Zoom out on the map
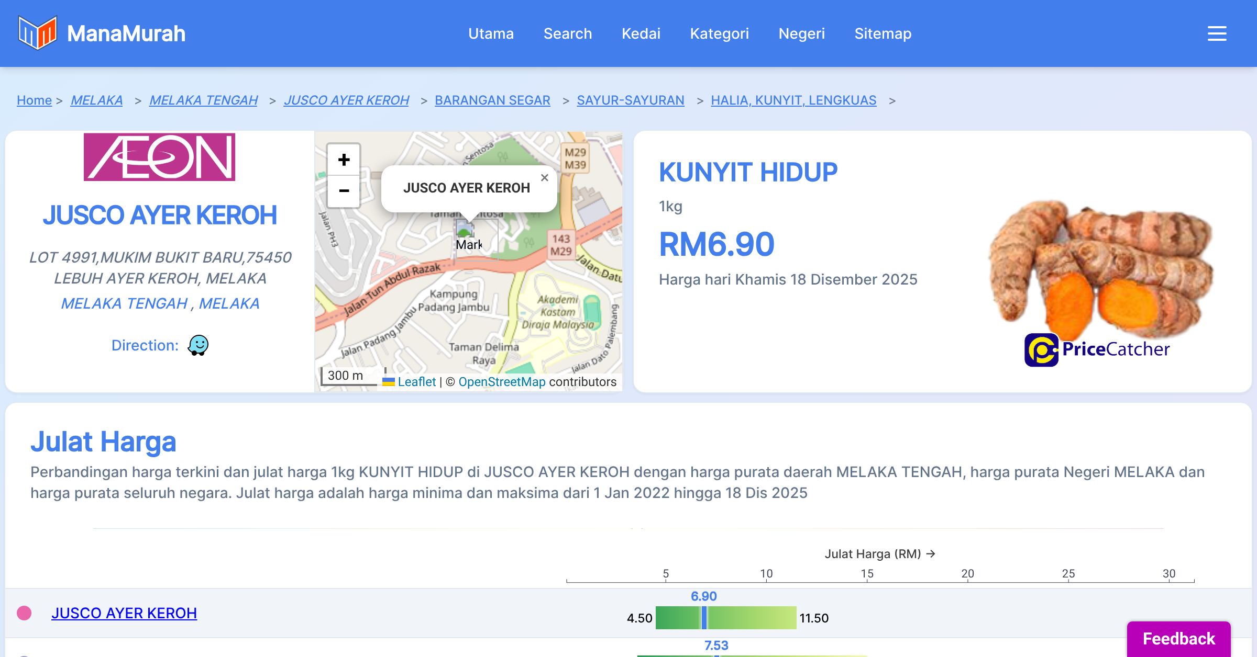This screenshot has height=657, width=1257. coord(344,191)
